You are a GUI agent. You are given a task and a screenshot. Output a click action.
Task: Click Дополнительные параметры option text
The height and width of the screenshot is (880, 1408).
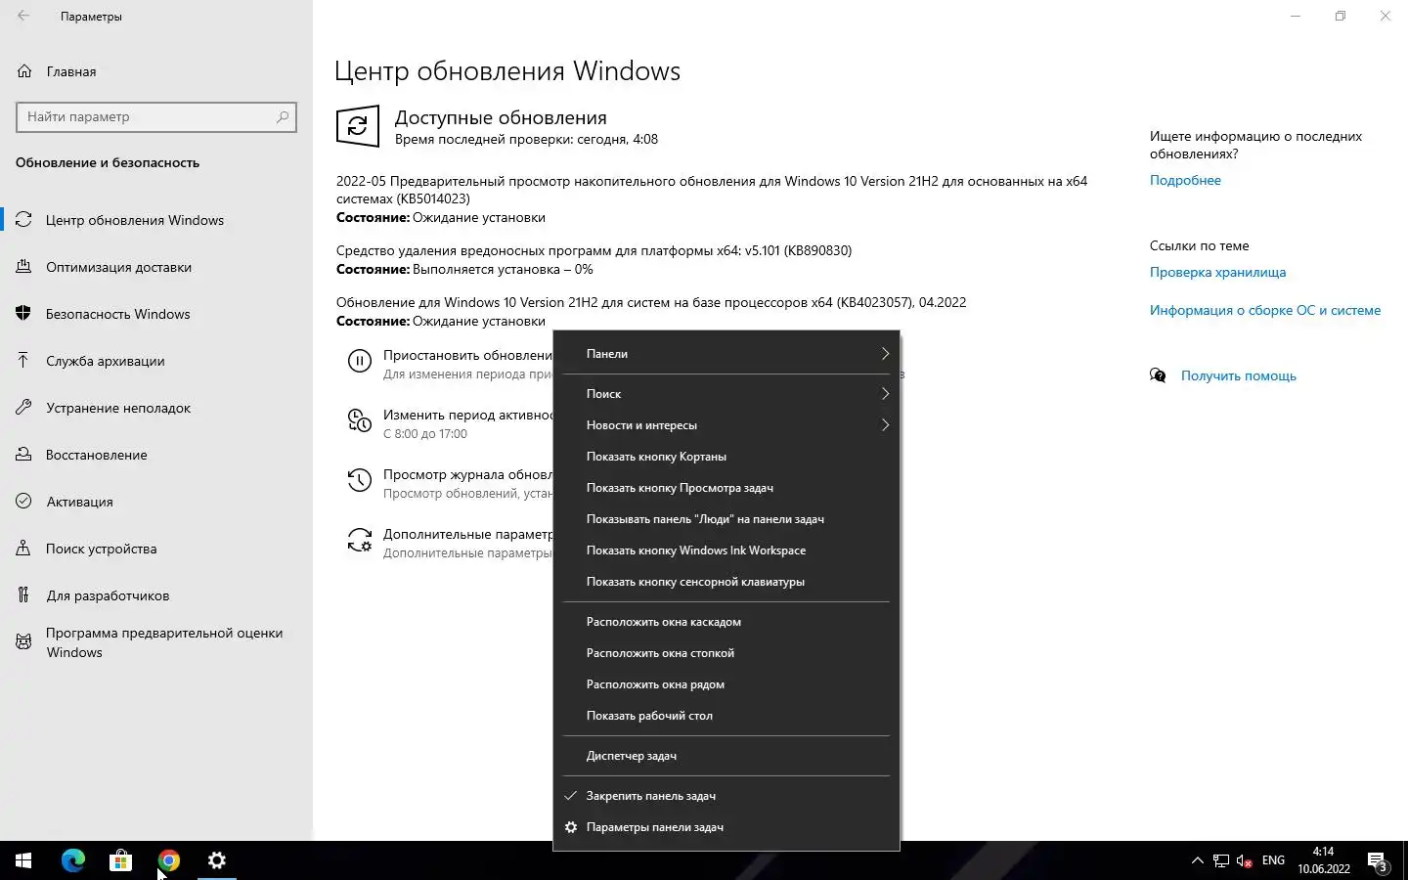pos(467,534)
